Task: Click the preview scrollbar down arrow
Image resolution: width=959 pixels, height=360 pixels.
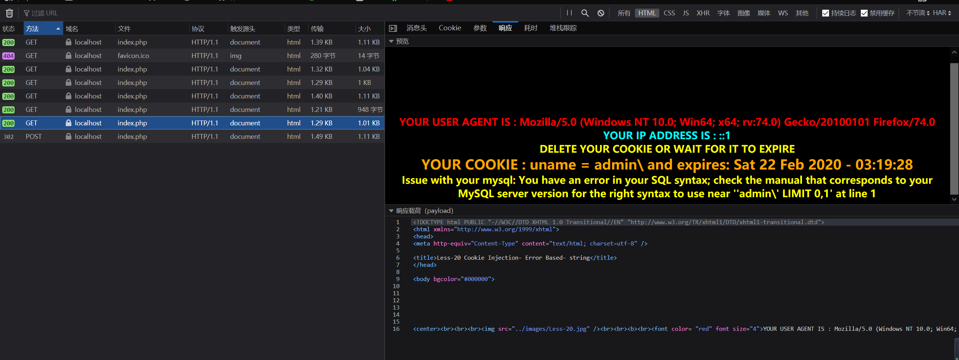Action: coord(954,199)
